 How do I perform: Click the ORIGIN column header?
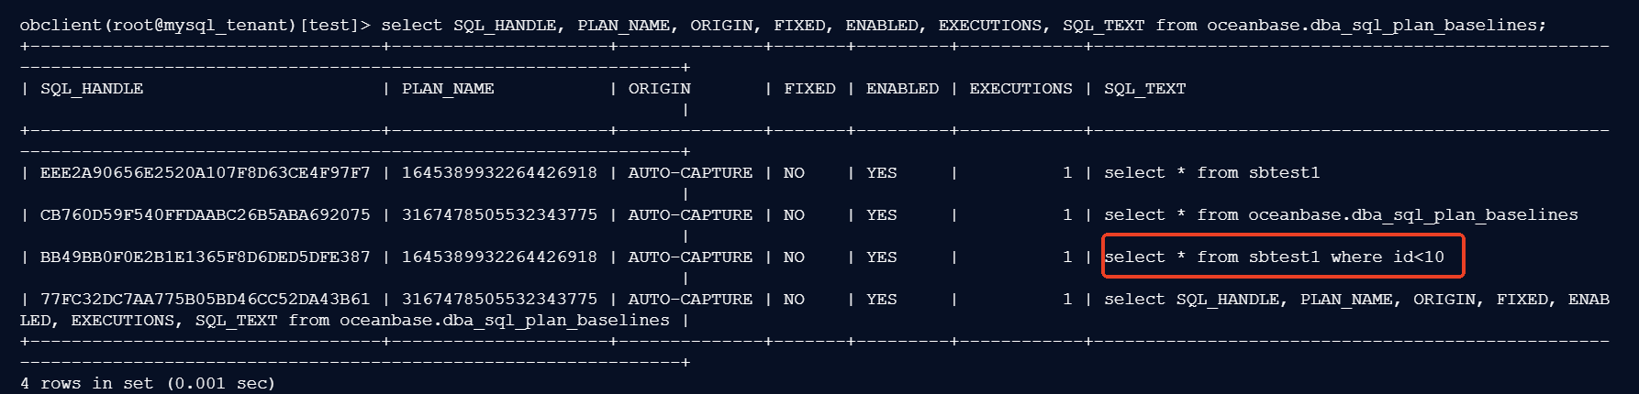[x=659, y=89]
